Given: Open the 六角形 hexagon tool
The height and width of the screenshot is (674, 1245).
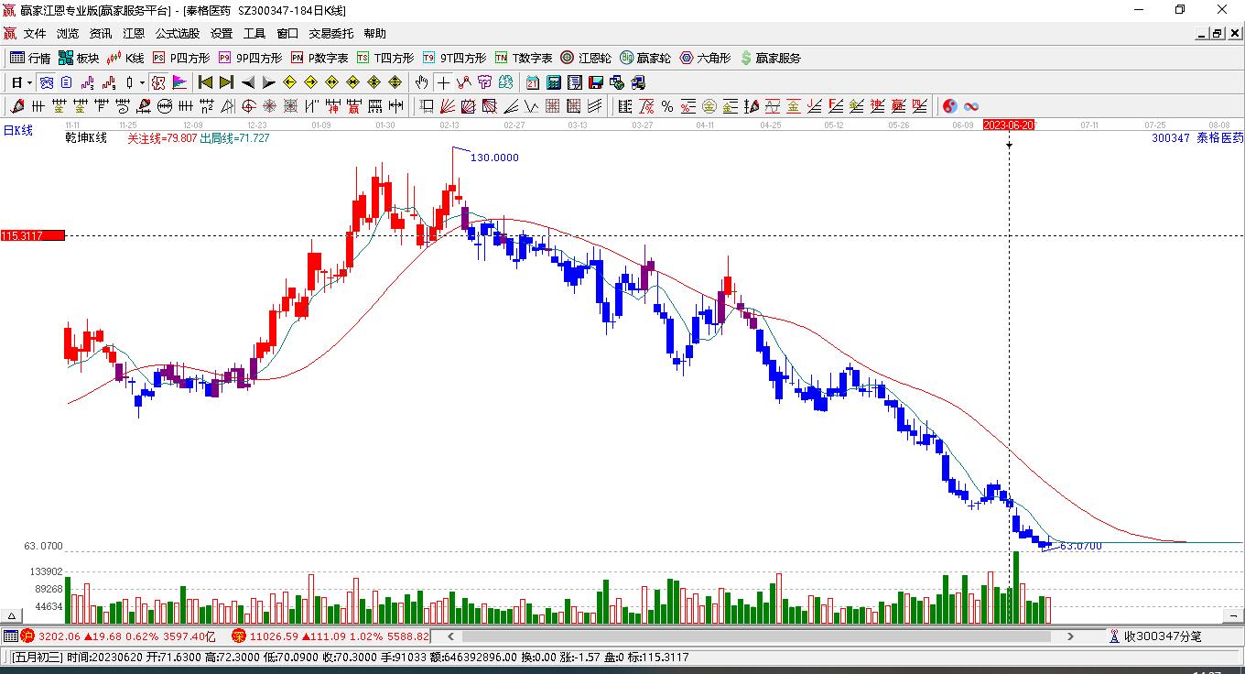Looking at the screenshot, I should (x=705, y=58).
